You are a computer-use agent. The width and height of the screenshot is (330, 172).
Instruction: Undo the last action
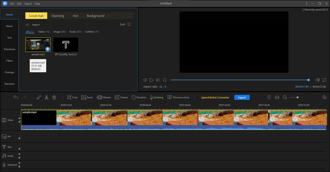16,98
